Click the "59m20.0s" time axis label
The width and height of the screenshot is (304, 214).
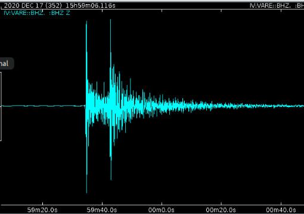point(42,210)
